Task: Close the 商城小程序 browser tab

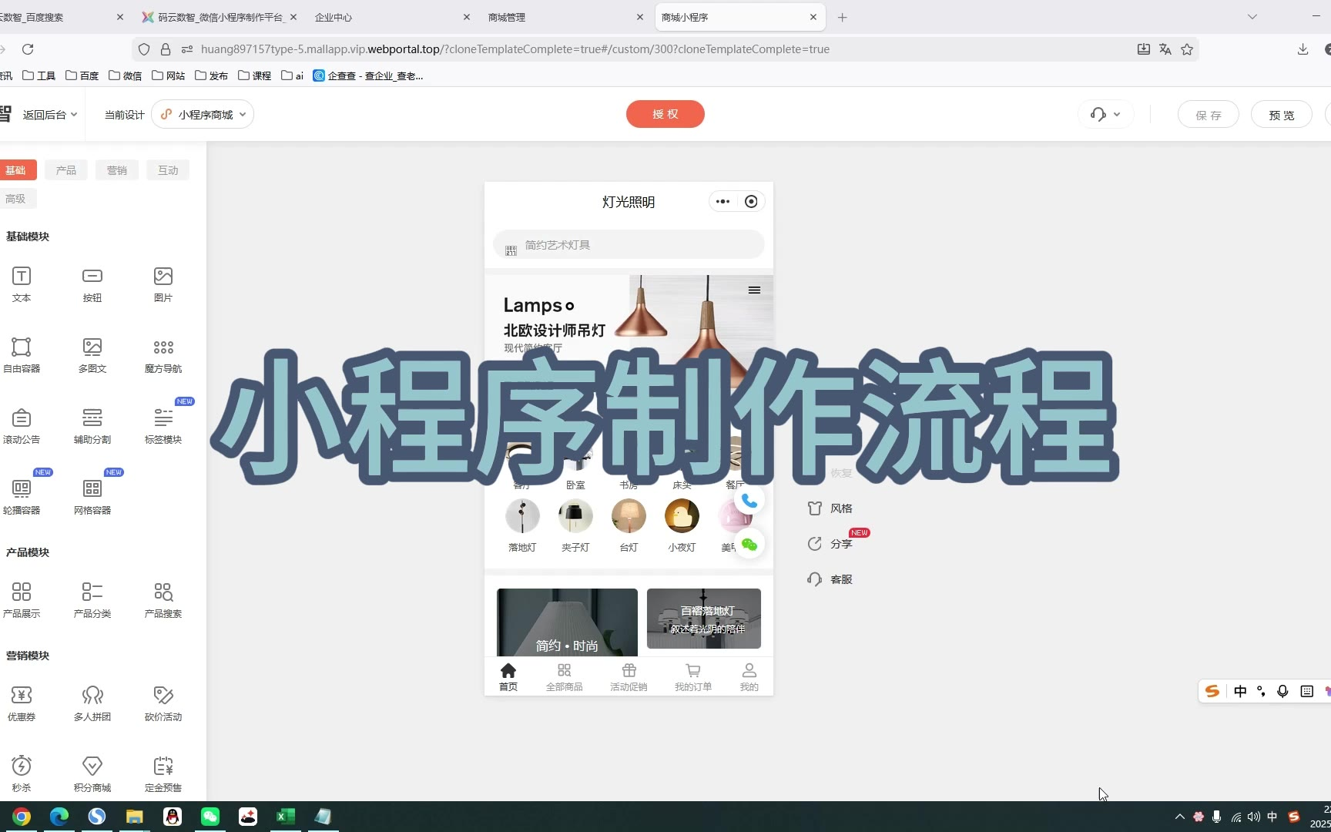Action: coord(813,17)
